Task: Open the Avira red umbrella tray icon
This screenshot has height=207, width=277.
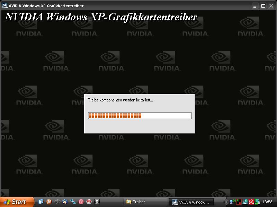Action: pos(251,202)
